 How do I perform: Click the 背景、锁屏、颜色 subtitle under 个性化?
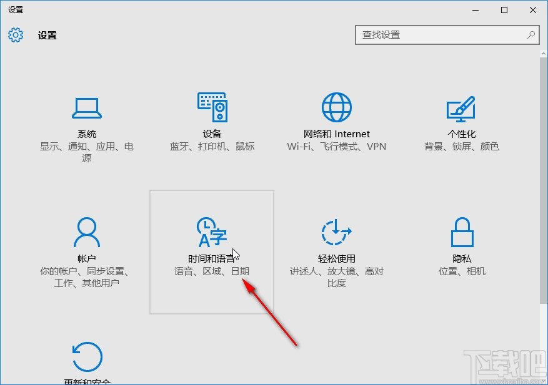(461, 147)
